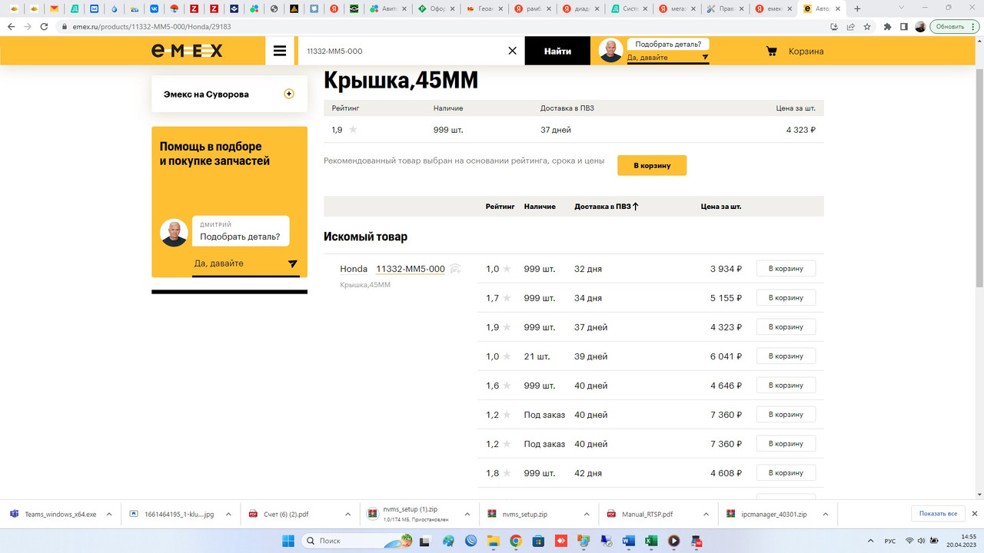
Task: Add recommended item with yellow 'В корзину'
Action: [652, 165]
